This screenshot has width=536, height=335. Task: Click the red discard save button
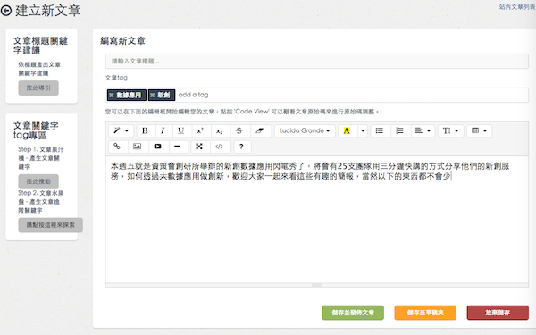pyautogui.click(x=498, y=313)
